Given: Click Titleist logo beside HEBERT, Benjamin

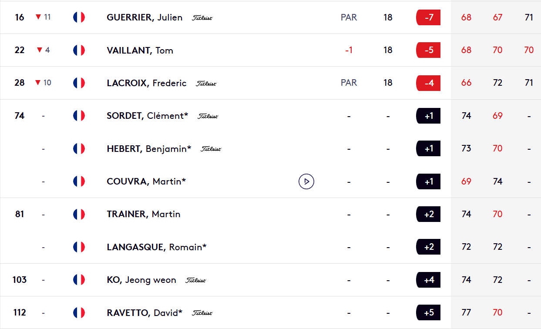Looking at the screenshot, I should click(211, 149).
